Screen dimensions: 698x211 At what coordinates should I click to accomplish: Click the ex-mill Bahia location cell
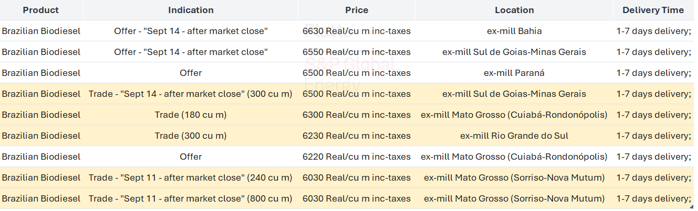pos(514,31)
